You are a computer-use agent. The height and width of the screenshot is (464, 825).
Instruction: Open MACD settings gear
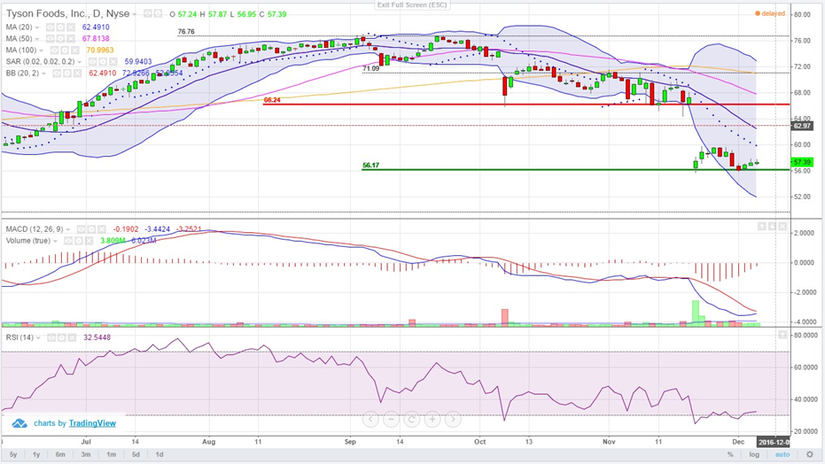(91, 229)
